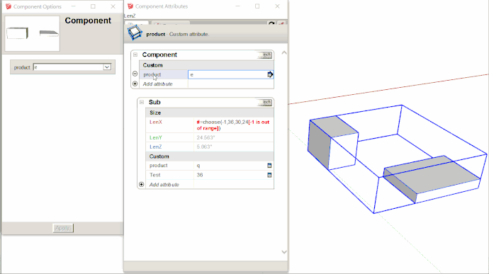Minimize the Component Options window
Viewport: 489px width, 274px height.
tap(73, 6)
